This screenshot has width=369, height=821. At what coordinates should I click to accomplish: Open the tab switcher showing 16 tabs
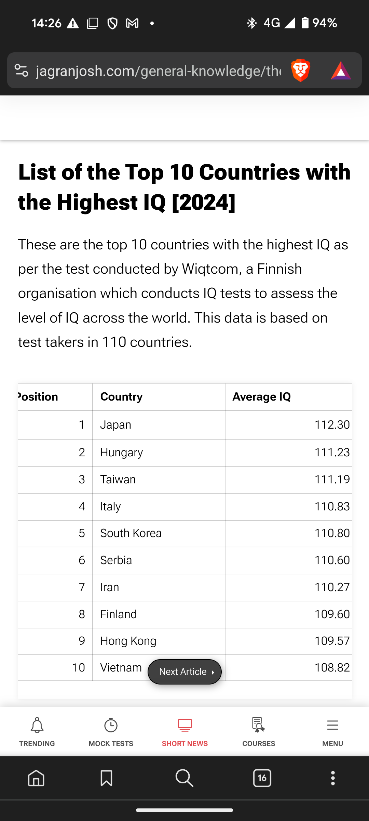[262, 778]
